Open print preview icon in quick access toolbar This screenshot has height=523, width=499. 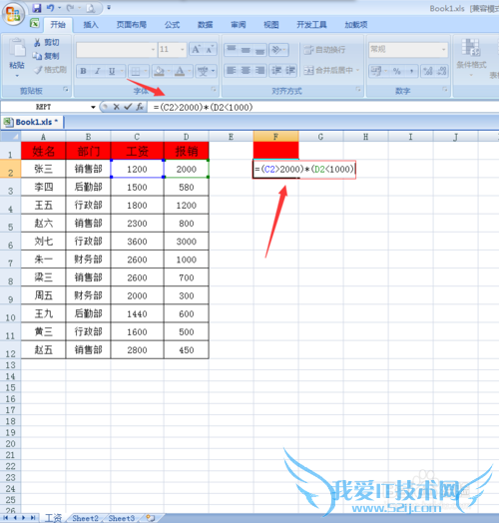(91, 8)
